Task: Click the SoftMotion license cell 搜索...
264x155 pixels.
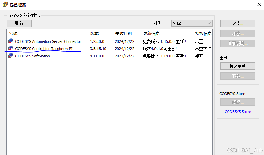Action: (201, 56)
